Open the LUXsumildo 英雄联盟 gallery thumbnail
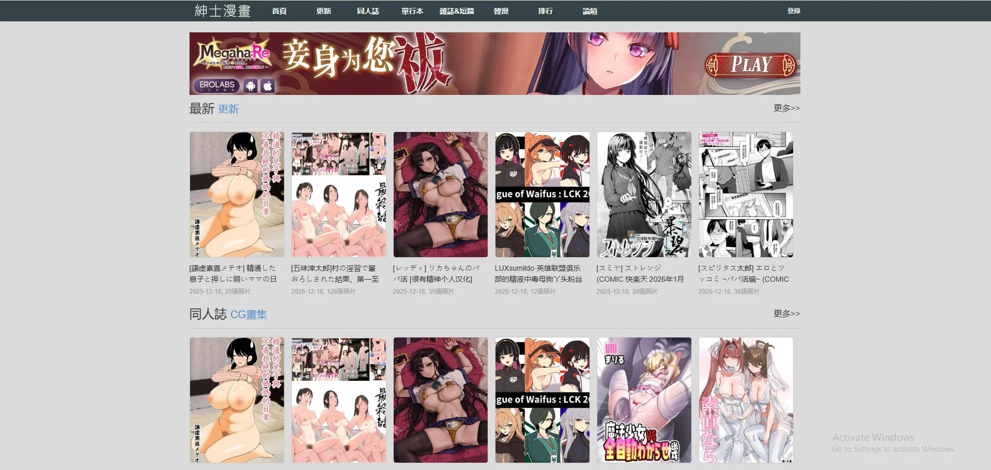991x470 pixels. 542,195
